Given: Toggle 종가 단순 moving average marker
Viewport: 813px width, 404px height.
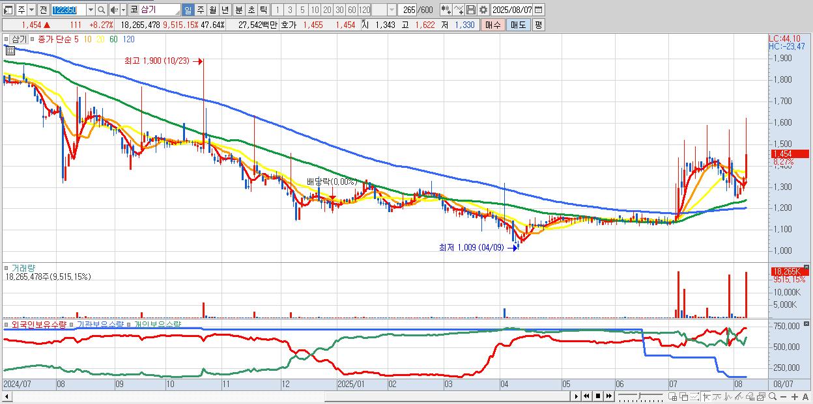Looking at the screenshot, I should (x=33, y=40).
